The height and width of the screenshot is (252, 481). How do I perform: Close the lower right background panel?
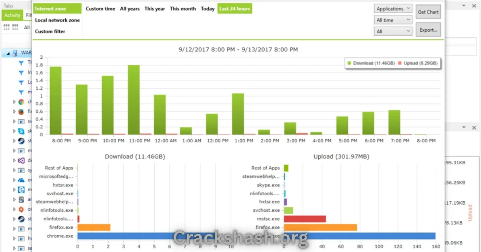tap(474, 127)
